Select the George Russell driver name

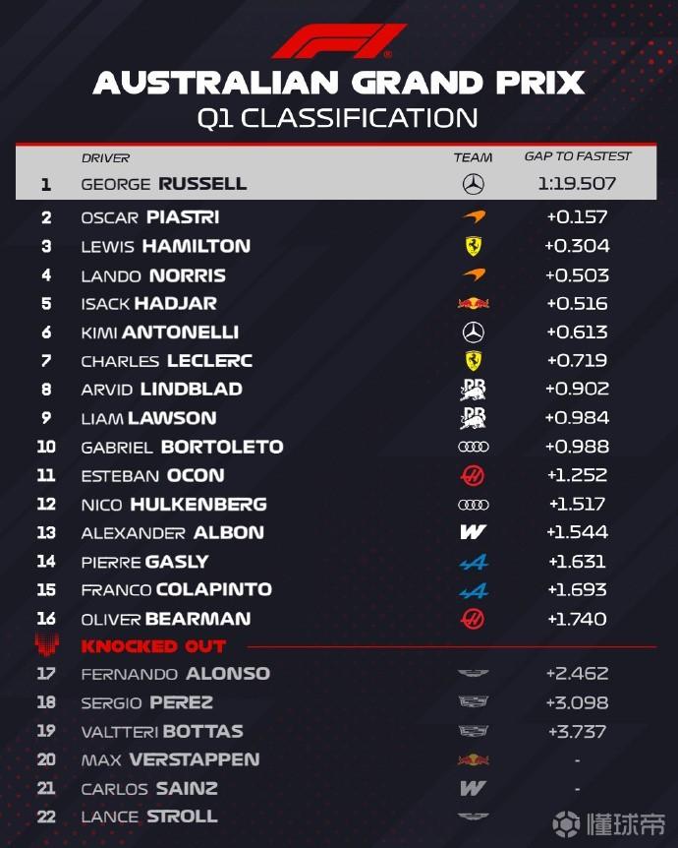163,184
